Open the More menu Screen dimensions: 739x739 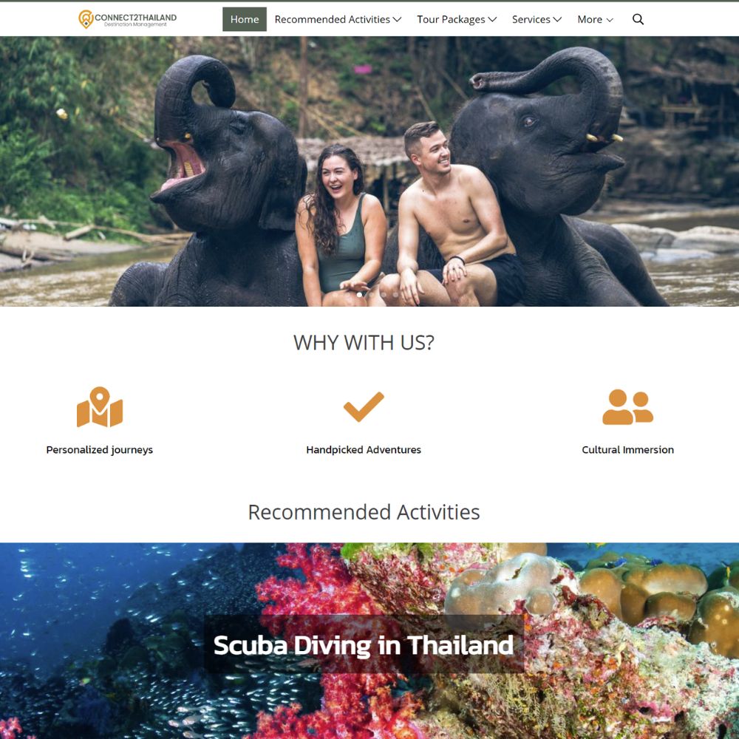595,19
